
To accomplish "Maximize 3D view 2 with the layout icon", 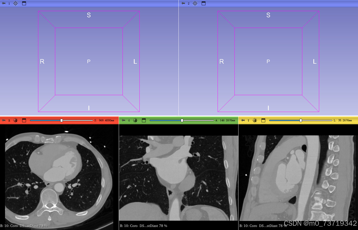I will coord(203,4).
